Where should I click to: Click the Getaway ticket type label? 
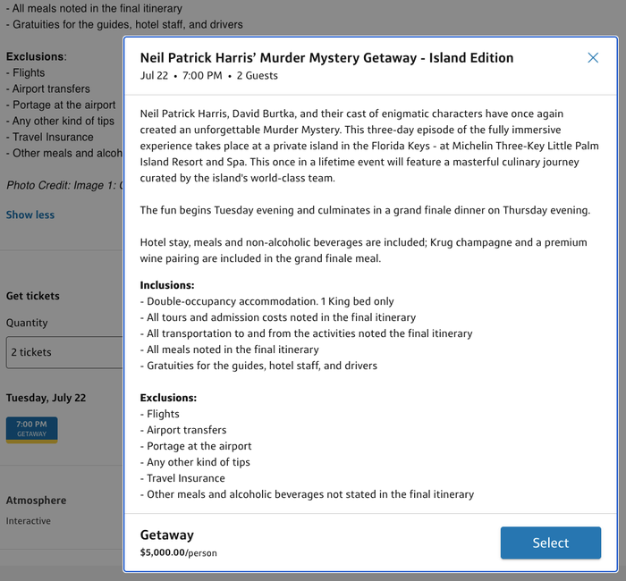167,535
